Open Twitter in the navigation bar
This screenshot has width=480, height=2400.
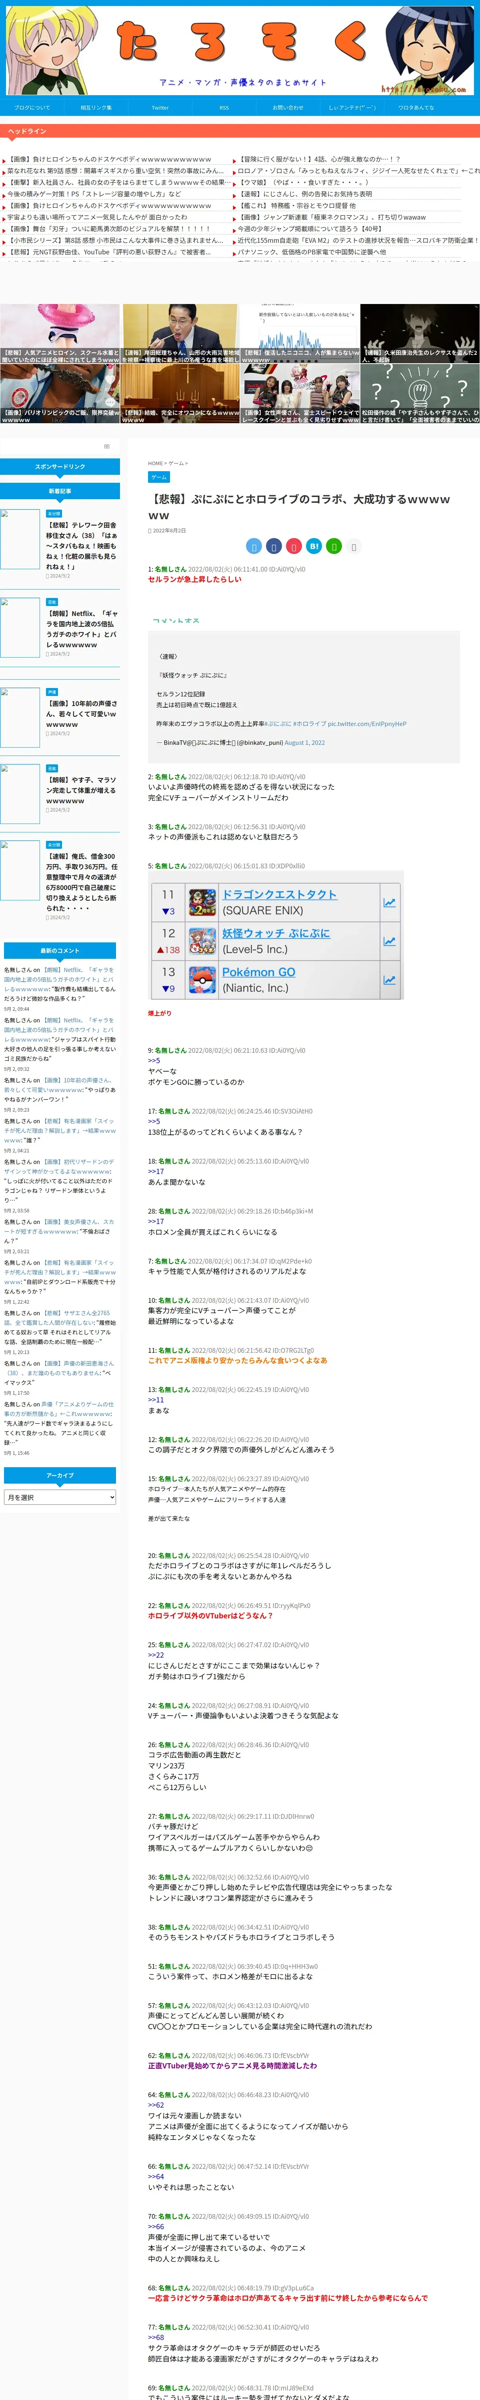tap(160, 107)
